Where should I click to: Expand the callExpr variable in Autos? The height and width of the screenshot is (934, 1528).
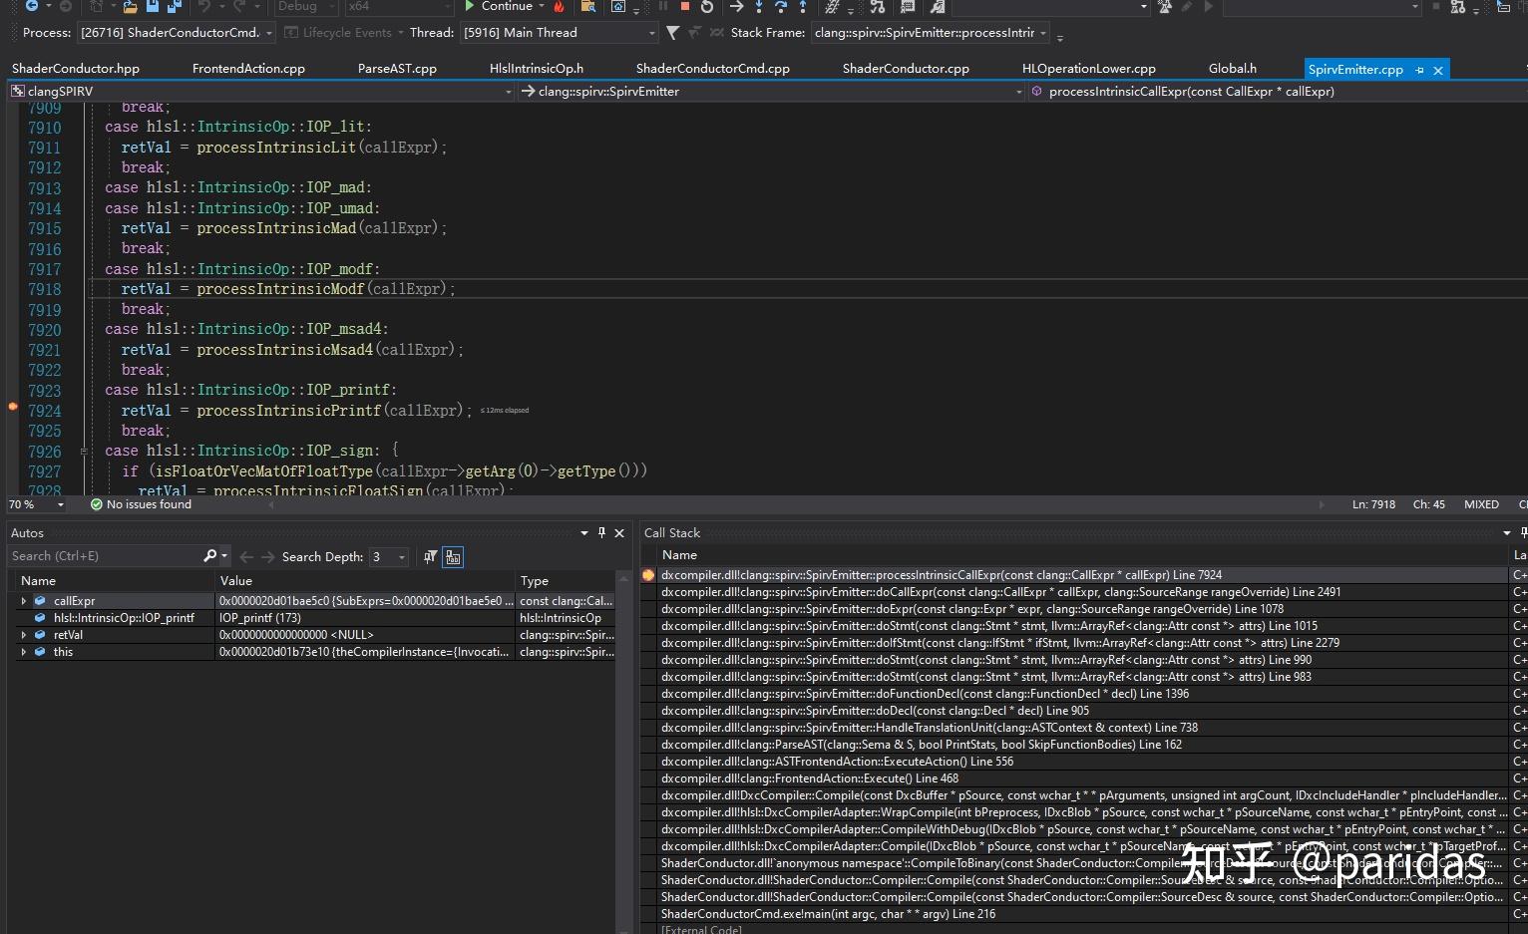[x=24, y=601]
